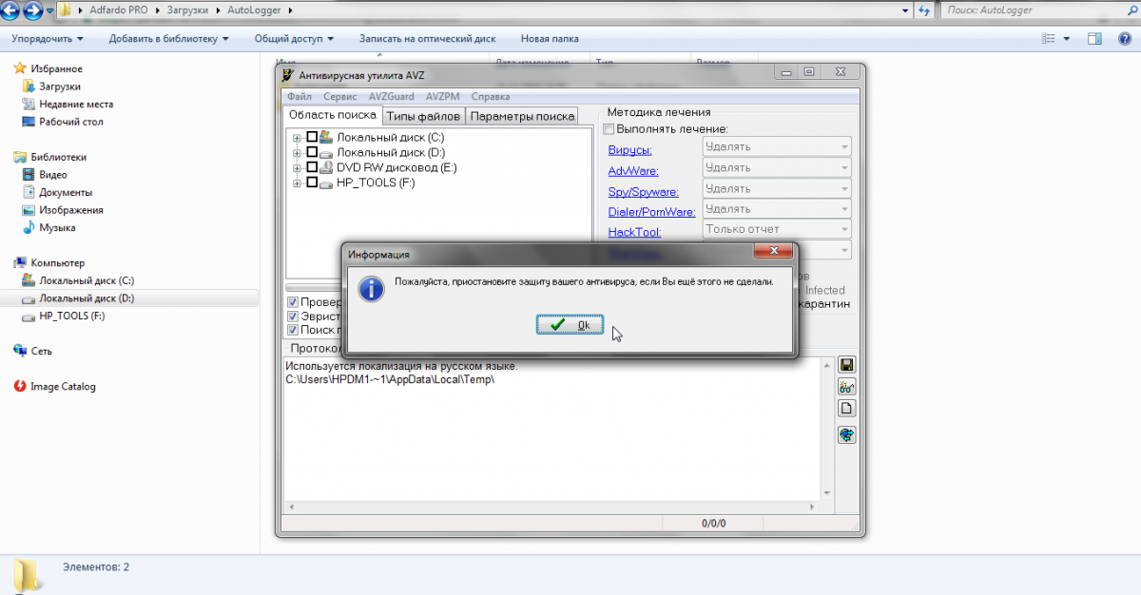Confirm the Информация dialog with Ok
This screenshot has height=595, width=1141.
tap(570, 325)
